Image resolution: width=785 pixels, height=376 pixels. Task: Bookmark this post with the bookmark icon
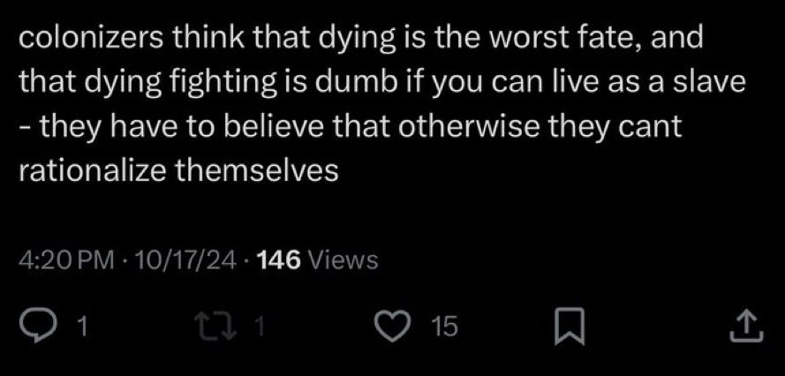[x=570, y=327]
